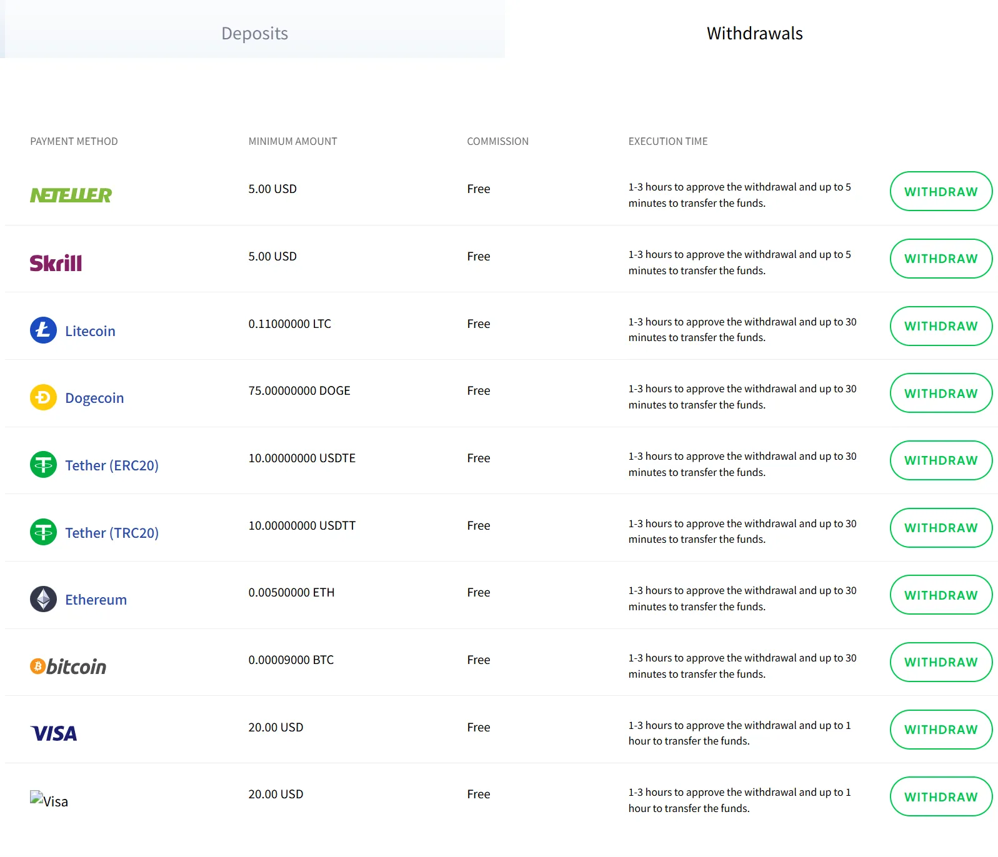Click the execution time text for Ethereum

[742, 598]
